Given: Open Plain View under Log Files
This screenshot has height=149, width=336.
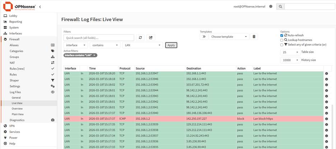Looking at the screenshot, I should pyautogui.click(x=18, y=114).
